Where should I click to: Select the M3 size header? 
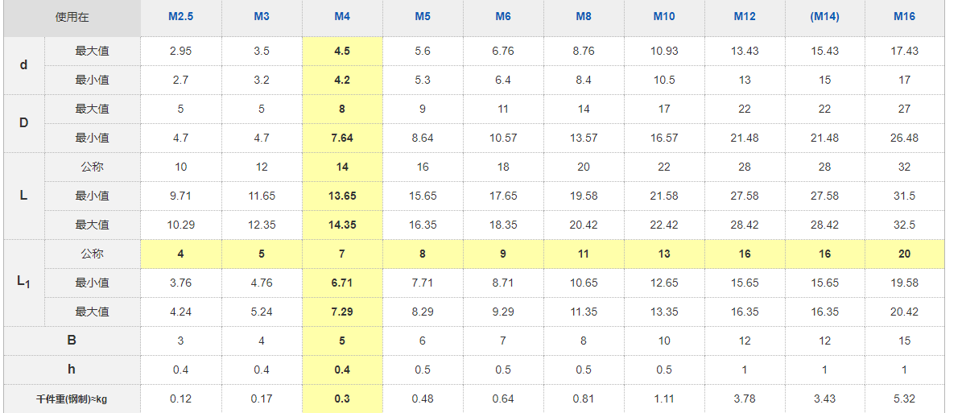tap(262, 17)
